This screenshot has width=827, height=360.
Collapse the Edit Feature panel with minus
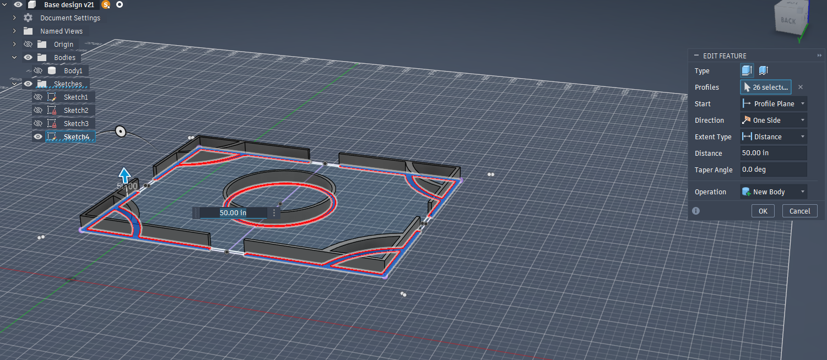click(x=696, y=56)
